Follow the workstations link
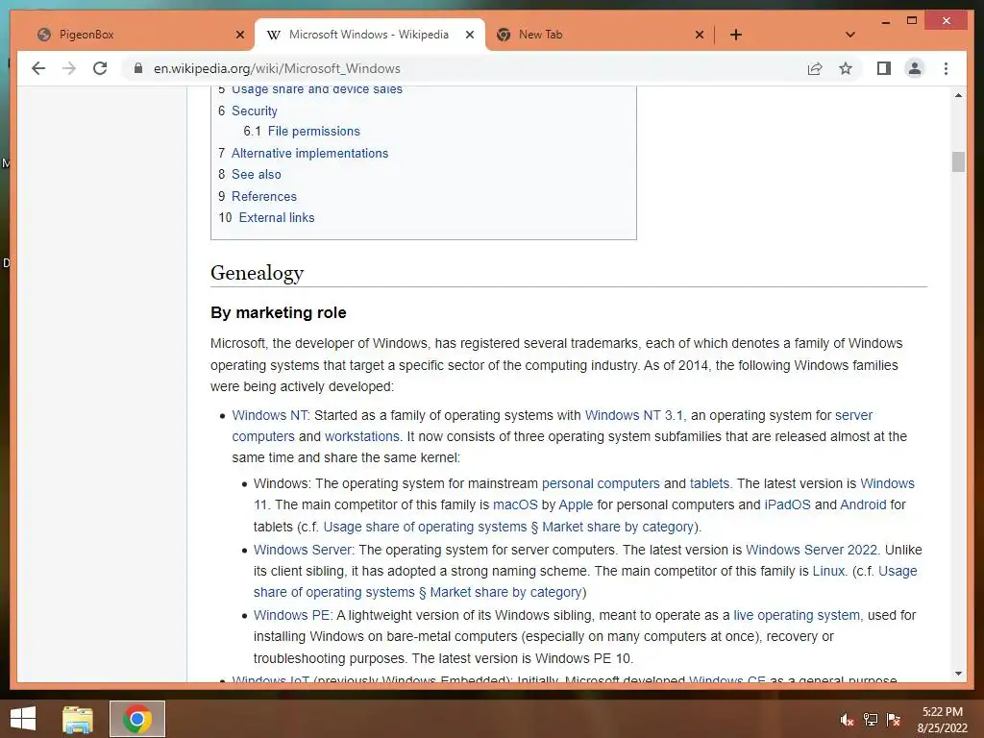This screenshot has height=738, width=984. (x=362, y=437)
